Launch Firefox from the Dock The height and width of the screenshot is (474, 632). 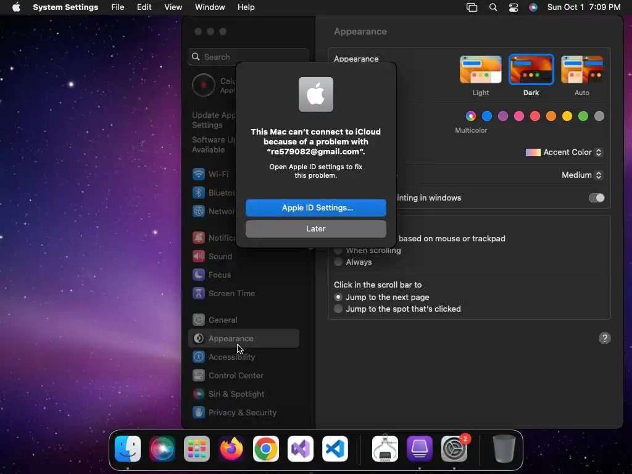231,449
